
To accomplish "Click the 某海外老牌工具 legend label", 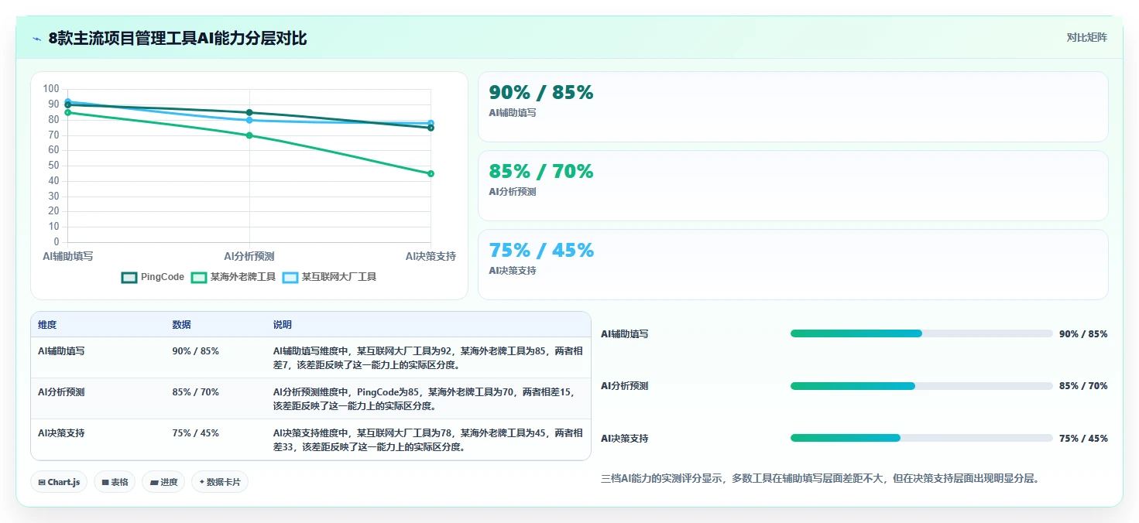I will point(243,277).
